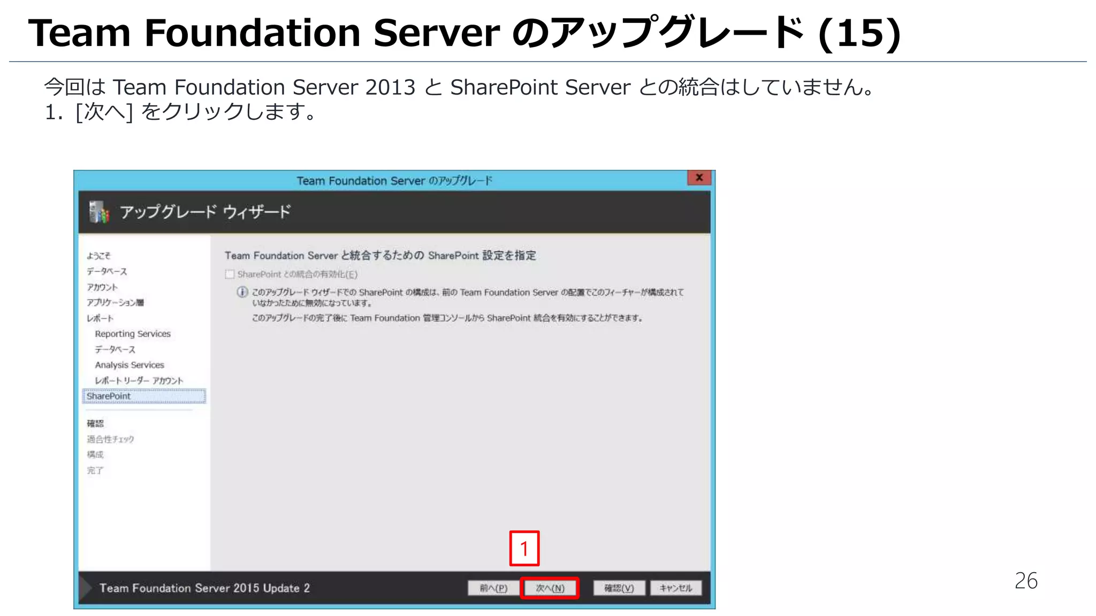
Task: Select 完了 step in sidebar
Action: pyautogui.click(x=95, y=471)
